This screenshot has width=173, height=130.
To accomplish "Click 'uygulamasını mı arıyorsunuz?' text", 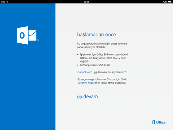I will pos(109,72).
